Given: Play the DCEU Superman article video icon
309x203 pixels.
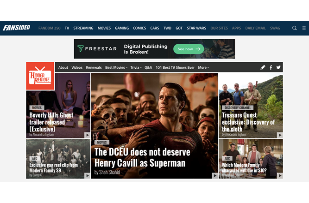Looking at the screenshot, I should (x=215, y=176).
